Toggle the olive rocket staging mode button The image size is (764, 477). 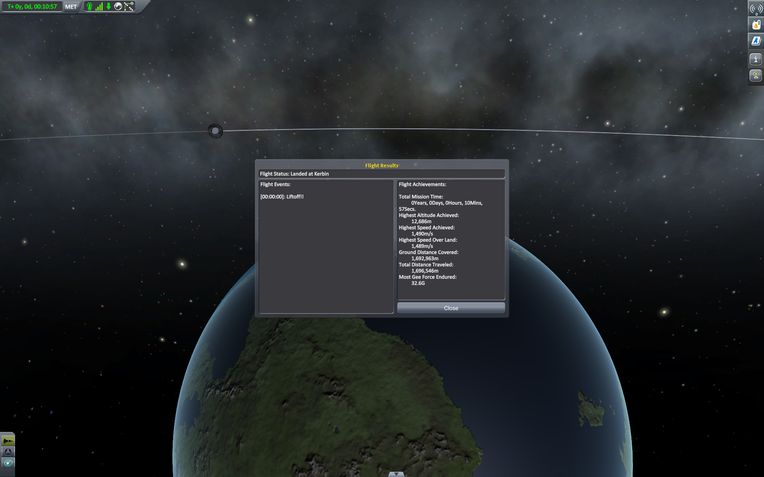(8, 441)
